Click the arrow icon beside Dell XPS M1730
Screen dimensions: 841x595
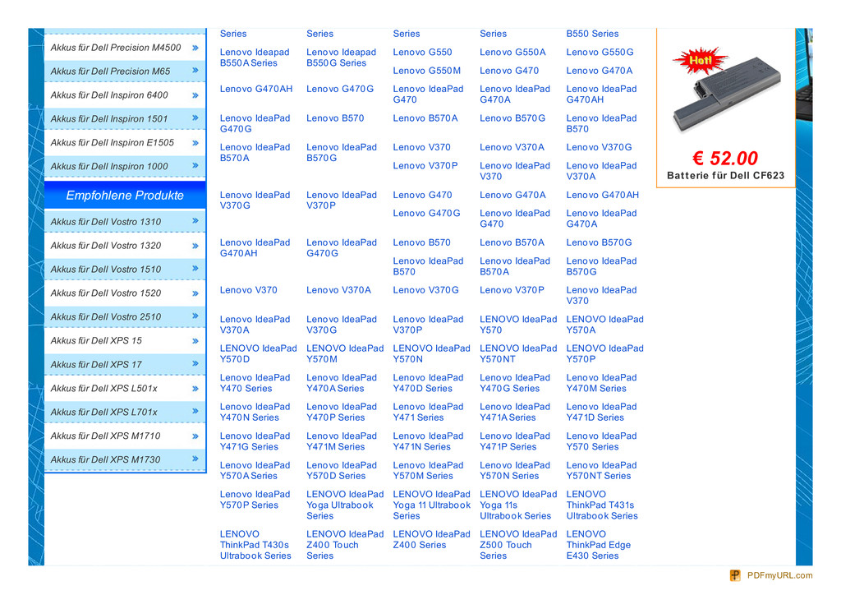point(195,459)
